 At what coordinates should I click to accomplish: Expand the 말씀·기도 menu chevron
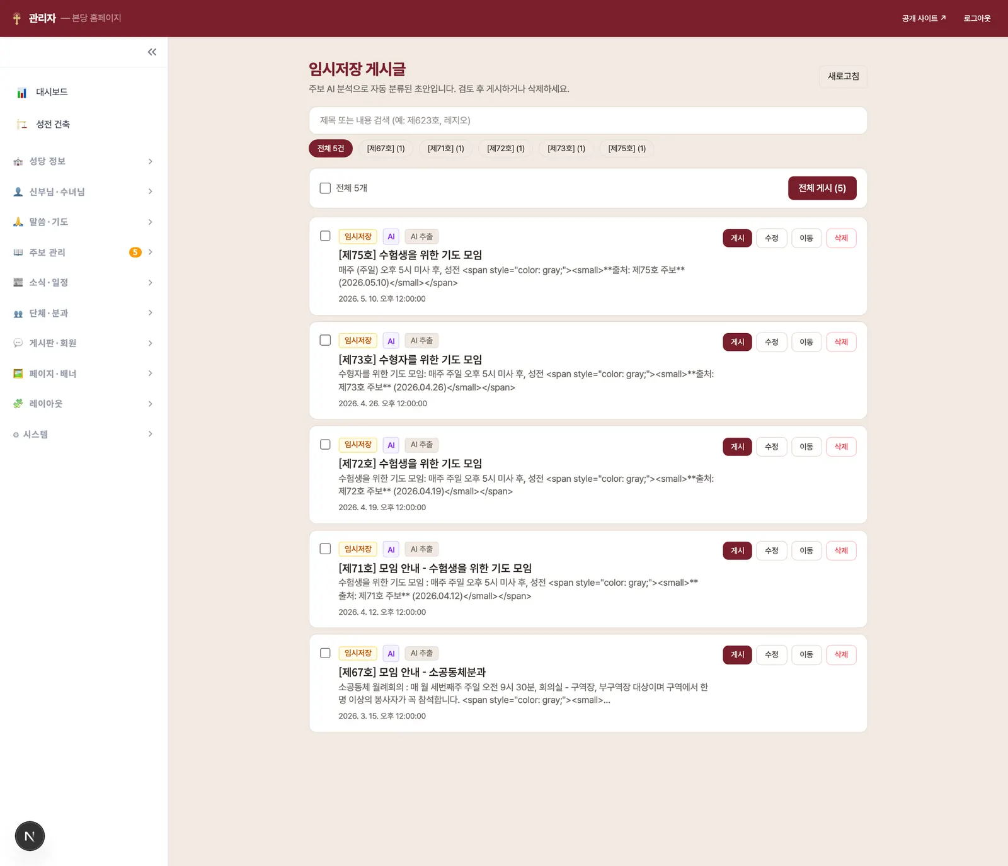pyautogui.click(x=150, y=222)
